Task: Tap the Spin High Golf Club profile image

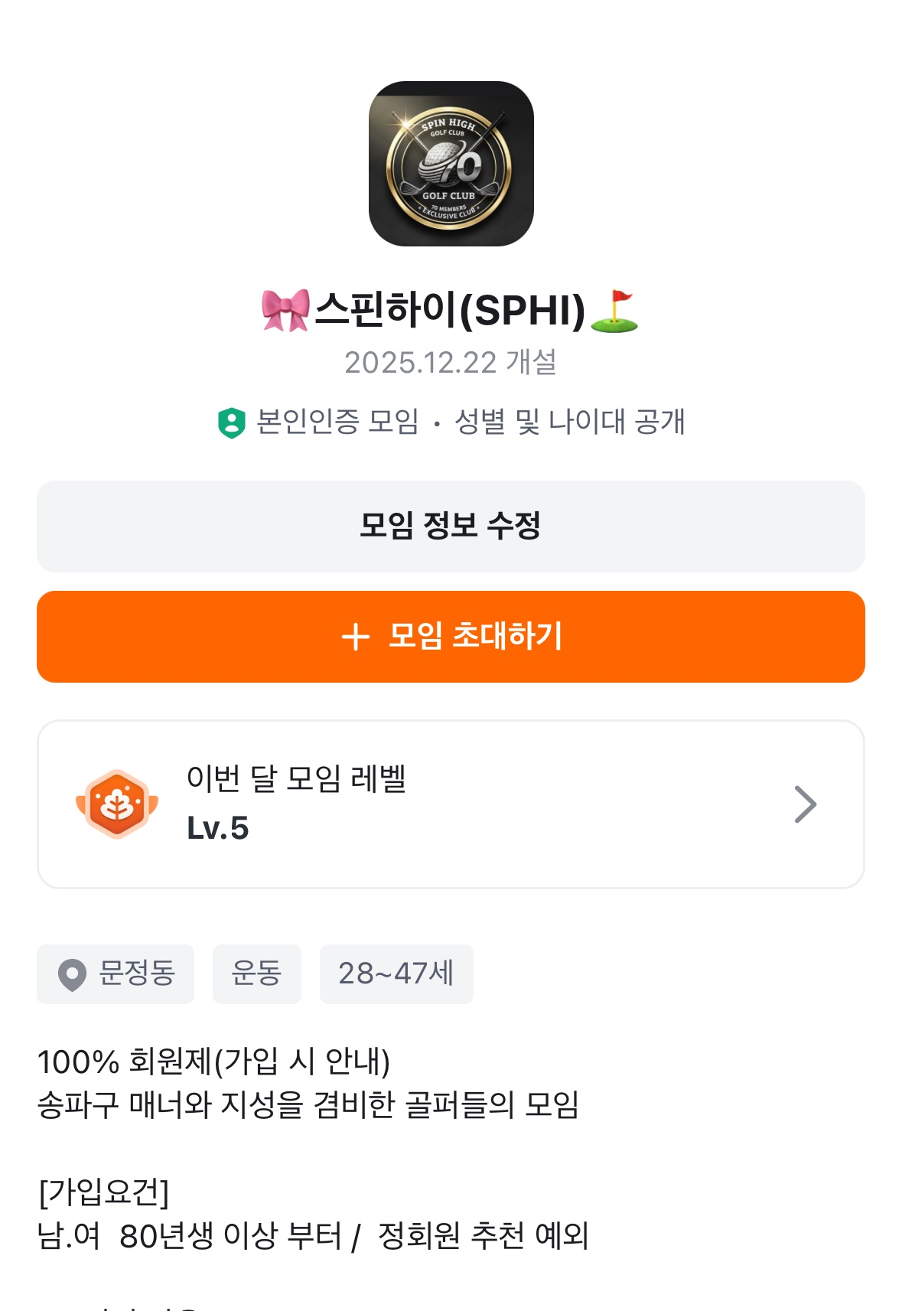Action: [x=451, y=164]
